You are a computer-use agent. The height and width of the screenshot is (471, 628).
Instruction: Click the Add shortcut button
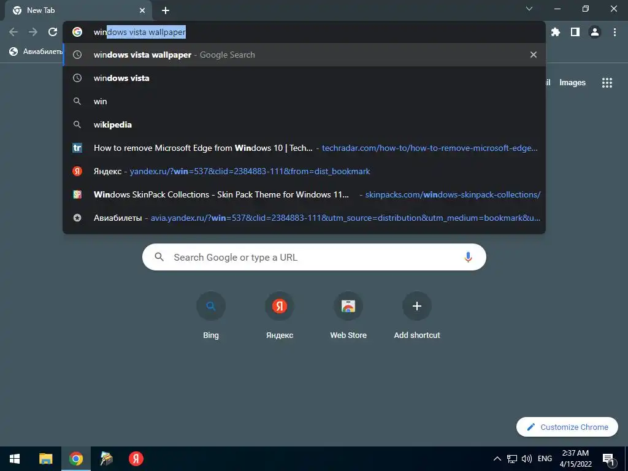pos(417,316)
